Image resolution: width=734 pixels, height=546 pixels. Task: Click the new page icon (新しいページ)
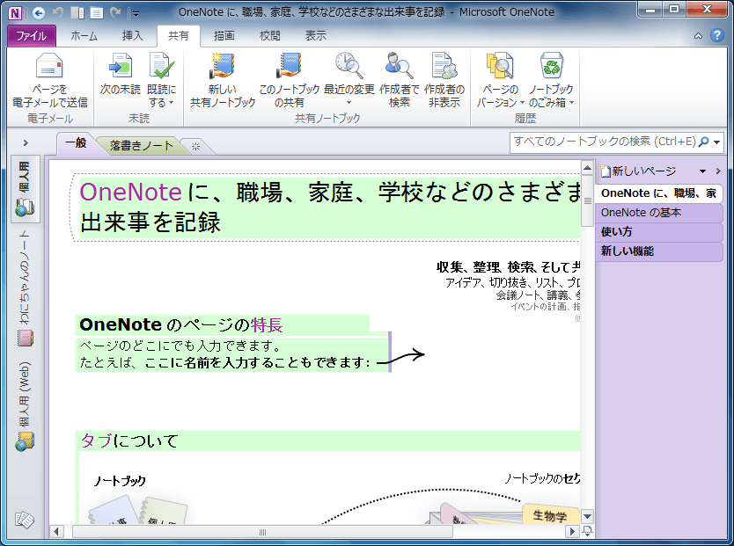click(x=606, y=171)
